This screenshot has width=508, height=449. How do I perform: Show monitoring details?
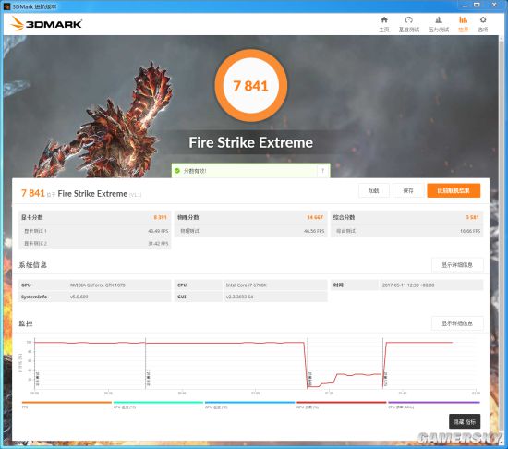coord(457,323)
